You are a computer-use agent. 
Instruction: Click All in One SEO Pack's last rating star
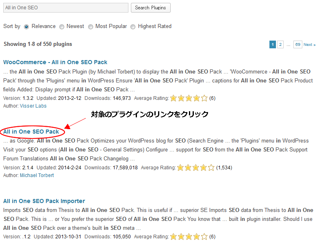pos(211,168)
